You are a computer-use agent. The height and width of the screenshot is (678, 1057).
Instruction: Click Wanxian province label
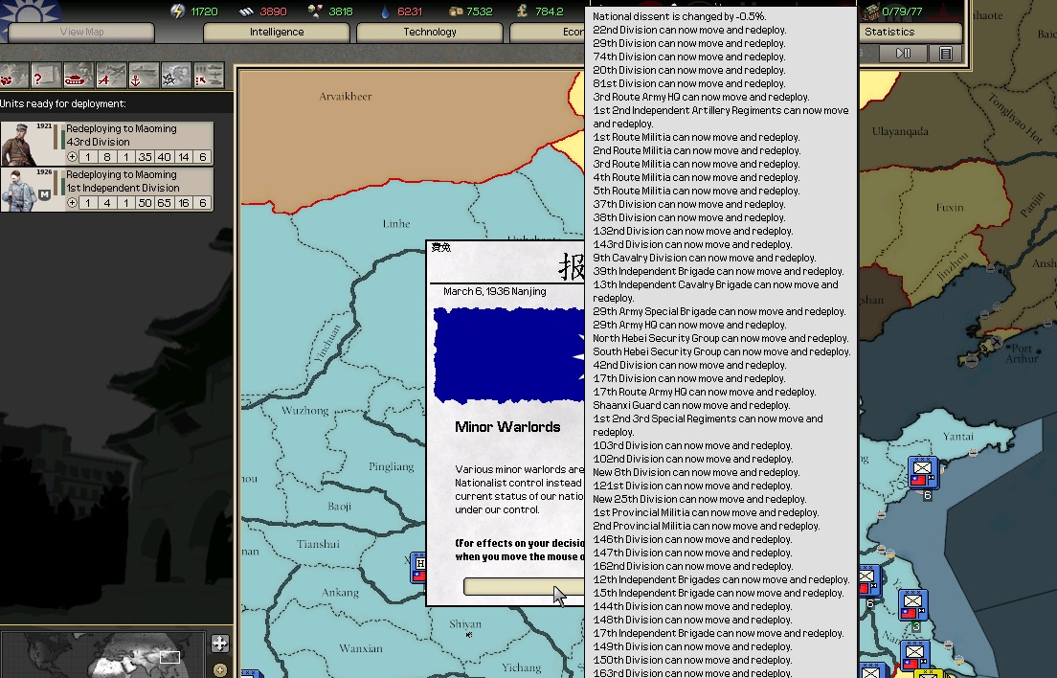(361, 648)
